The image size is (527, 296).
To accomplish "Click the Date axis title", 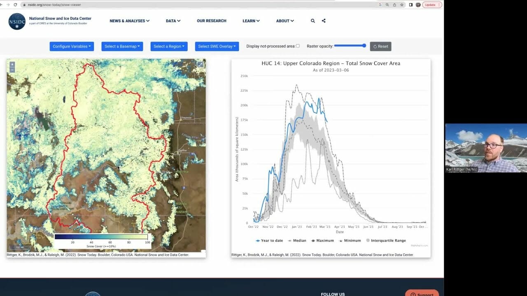I will click(340, 232).
